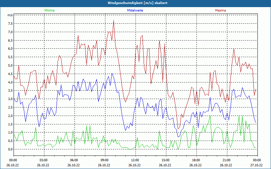The height and width of the screenshot is (169, 271).
Task: Click the Mittelwerte legend label
Action: click(x=135, y=10)
